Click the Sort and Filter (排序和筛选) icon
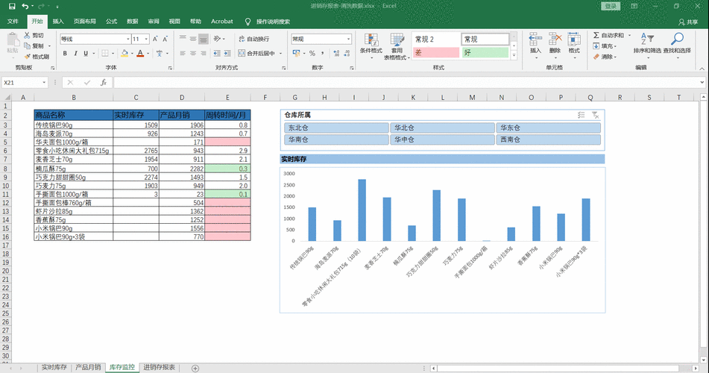Screen dimensions: 709x373 coord(647,39)
